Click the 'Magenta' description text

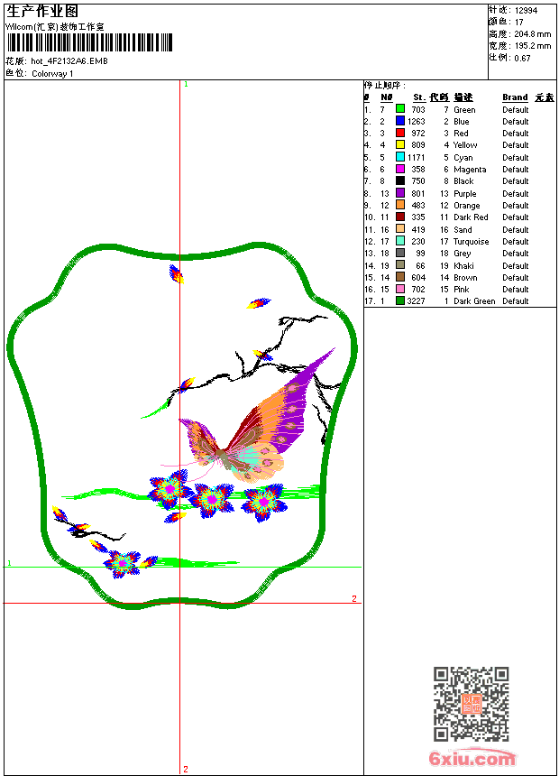coord(470,170)
